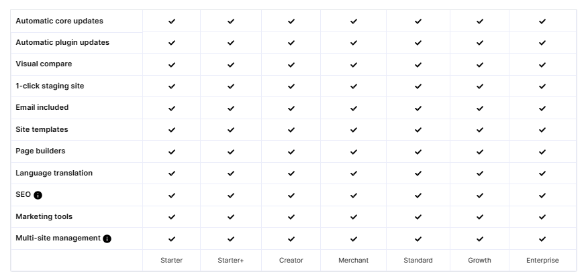Click the Standard checkmark for Language translation

pos(418,173)
